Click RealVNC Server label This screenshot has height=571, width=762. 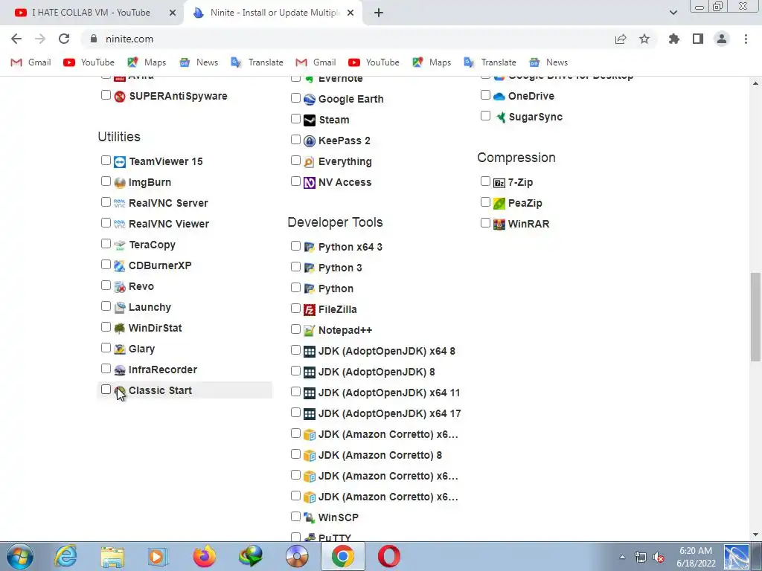[168, 204]
